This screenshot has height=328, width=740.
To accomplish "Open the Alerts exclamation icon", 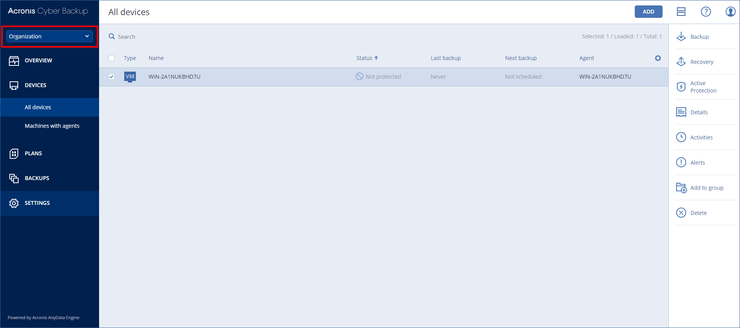I will point(681,163).
